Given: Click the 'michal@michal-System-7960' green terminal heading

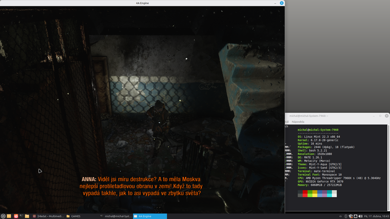Looking at the screenshot, I should click(318, 130).
